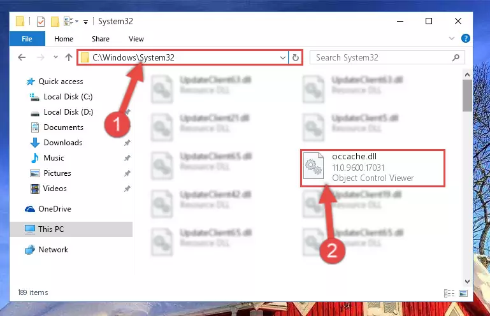Click the Search System32 box

[x=387, y=57]
